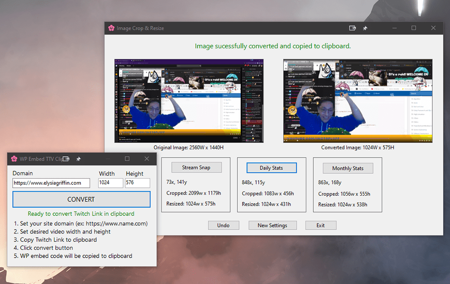Screen dimensions: 450x284
Task: Click the 'Cropped: 1083w x 456h' text
Action: click(268, 194)
